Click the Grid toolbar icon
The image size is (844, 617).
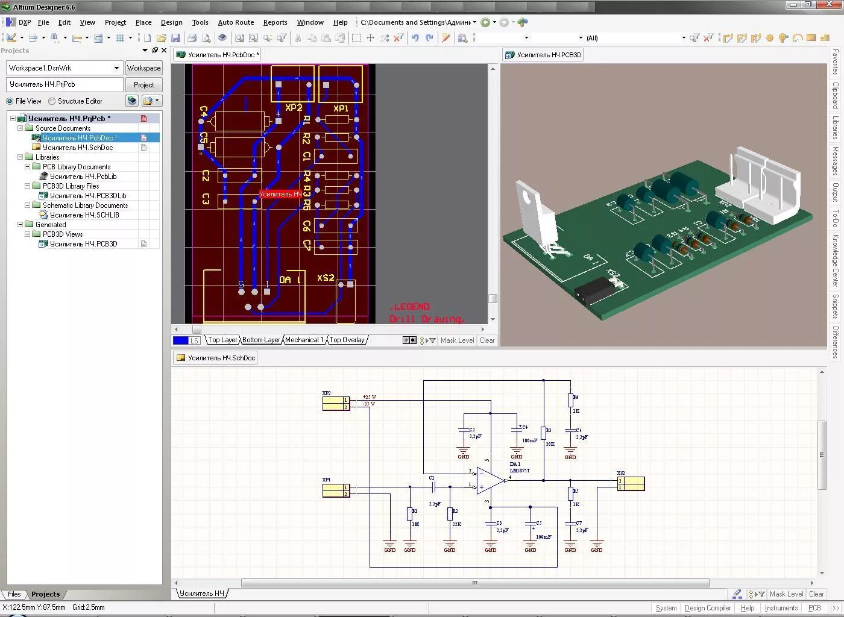click(120, 38)
